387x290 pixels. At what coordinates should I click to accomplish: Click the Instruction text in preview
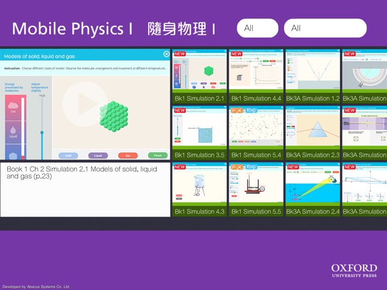[x=85, y=69]
